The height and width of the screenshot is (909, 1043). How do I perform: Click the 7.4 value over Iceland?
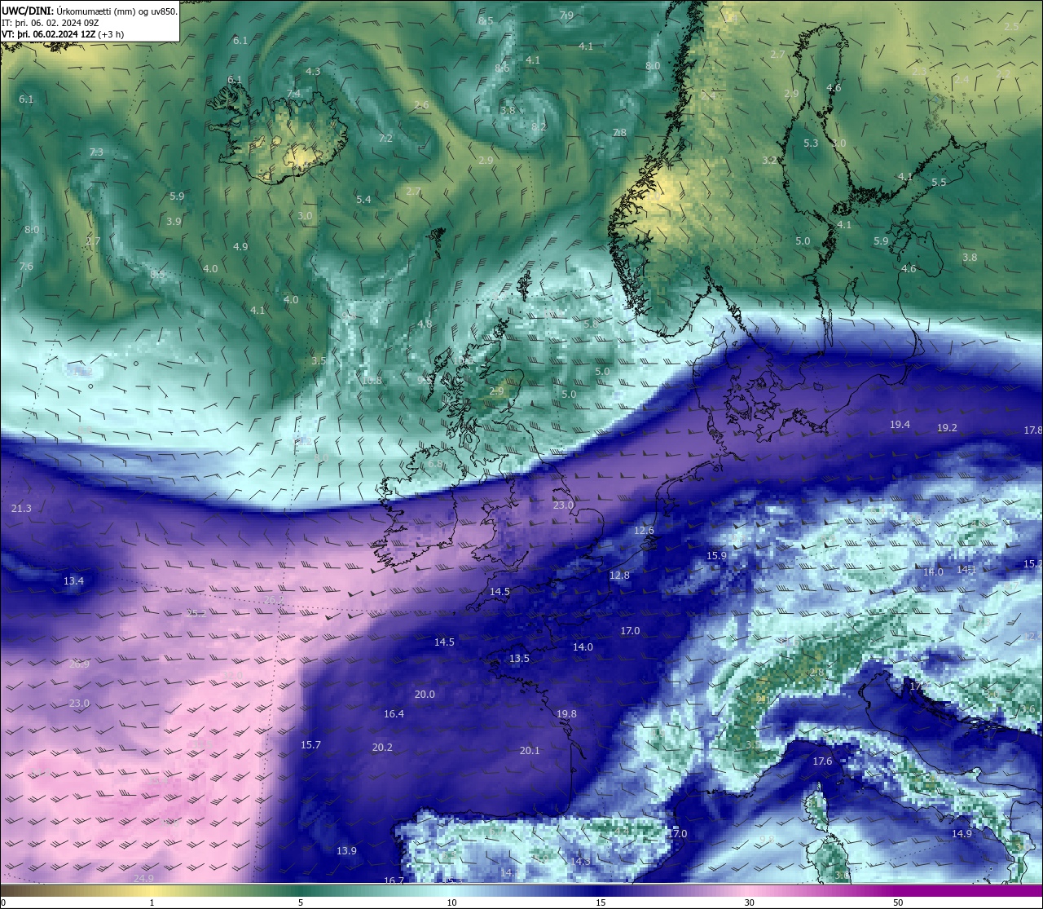(293, 95)
